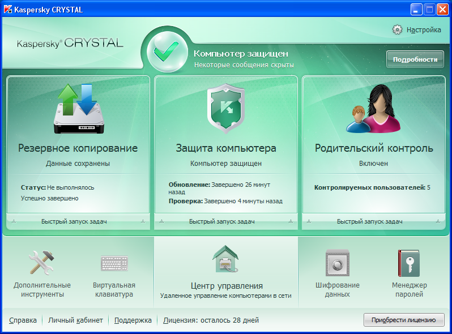Launch the virtual keyboard icon

(x=114, y=263)
